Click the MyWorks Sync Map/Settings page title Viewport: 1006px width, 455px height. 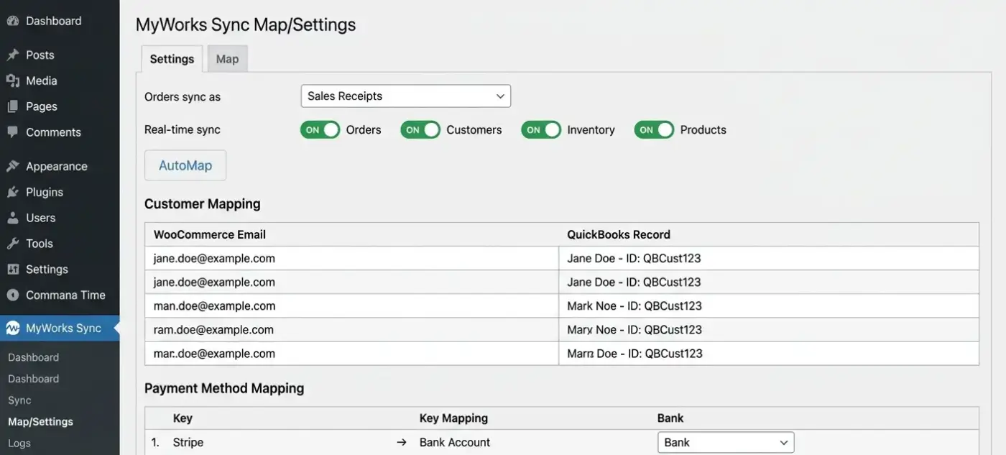click(246, 25)
